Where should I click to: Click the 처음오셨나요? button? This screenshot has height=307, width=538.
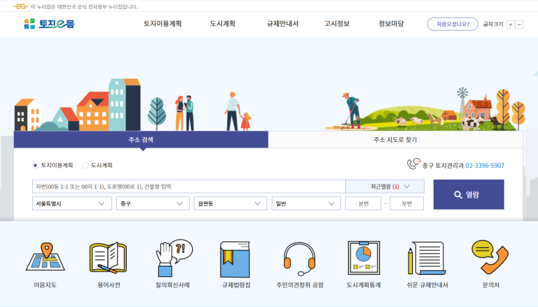pyautogui.click(x=452, y=24)
